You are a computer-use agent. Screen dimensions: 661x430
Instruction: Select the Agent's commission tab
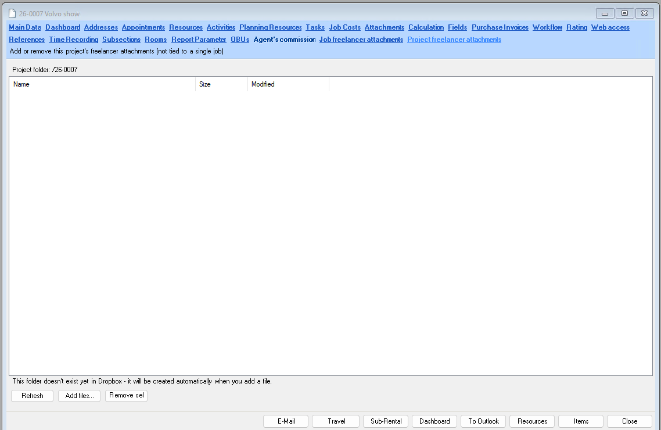coord(285,40)
